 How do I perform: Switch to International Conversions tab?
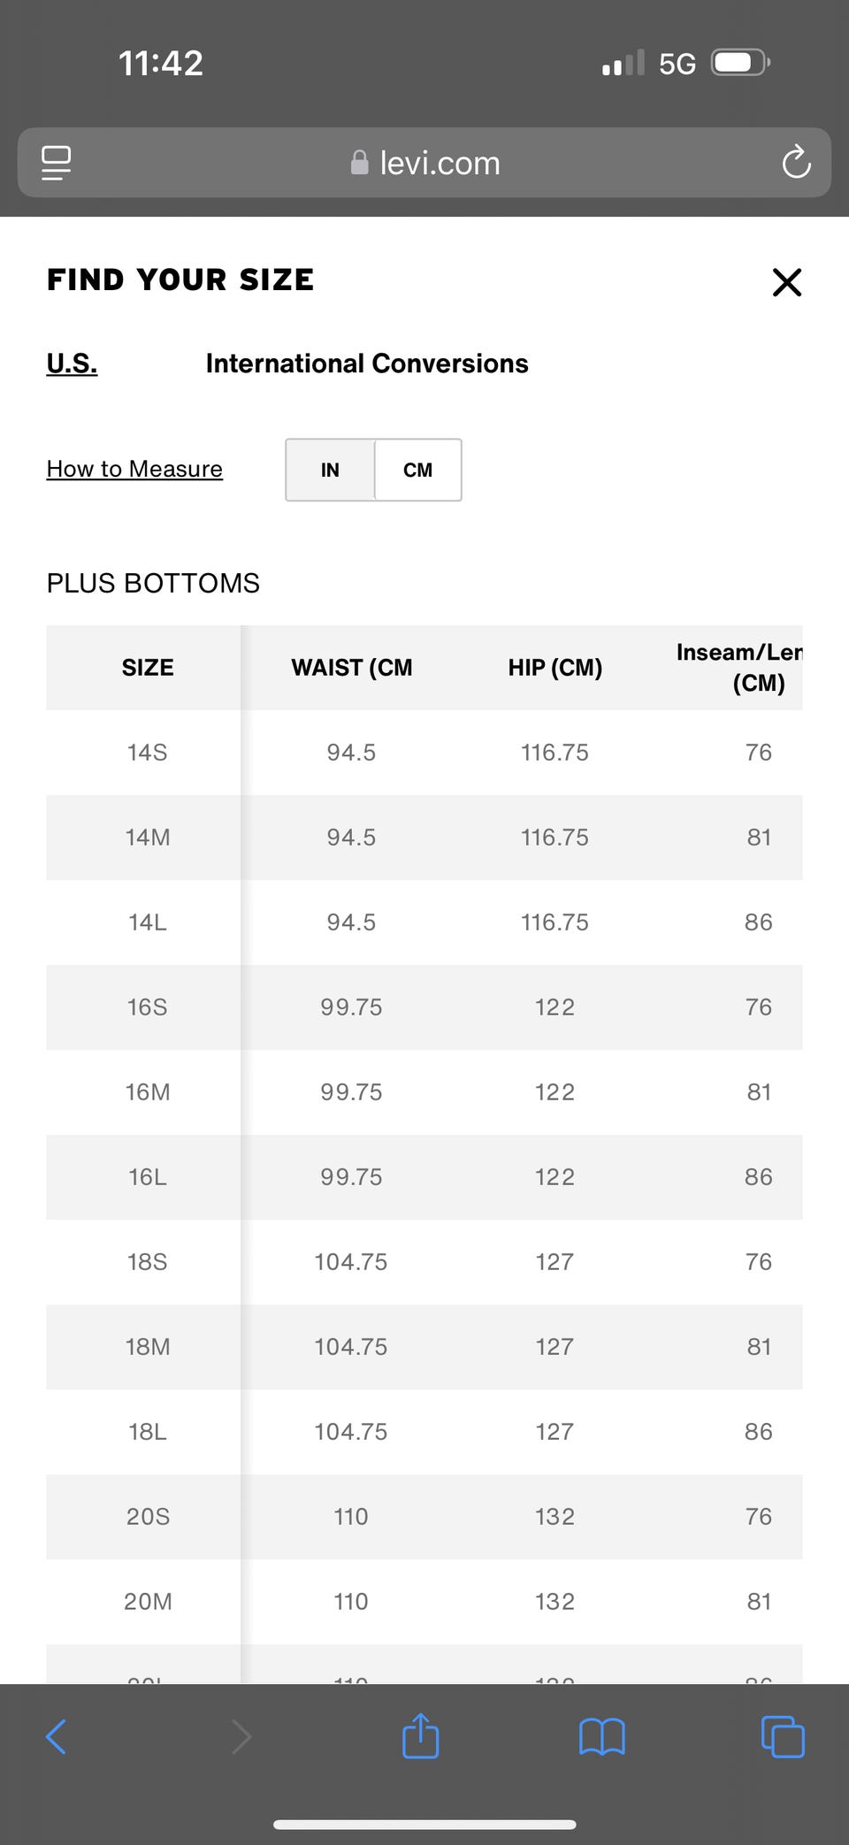(x=366, y=364)
